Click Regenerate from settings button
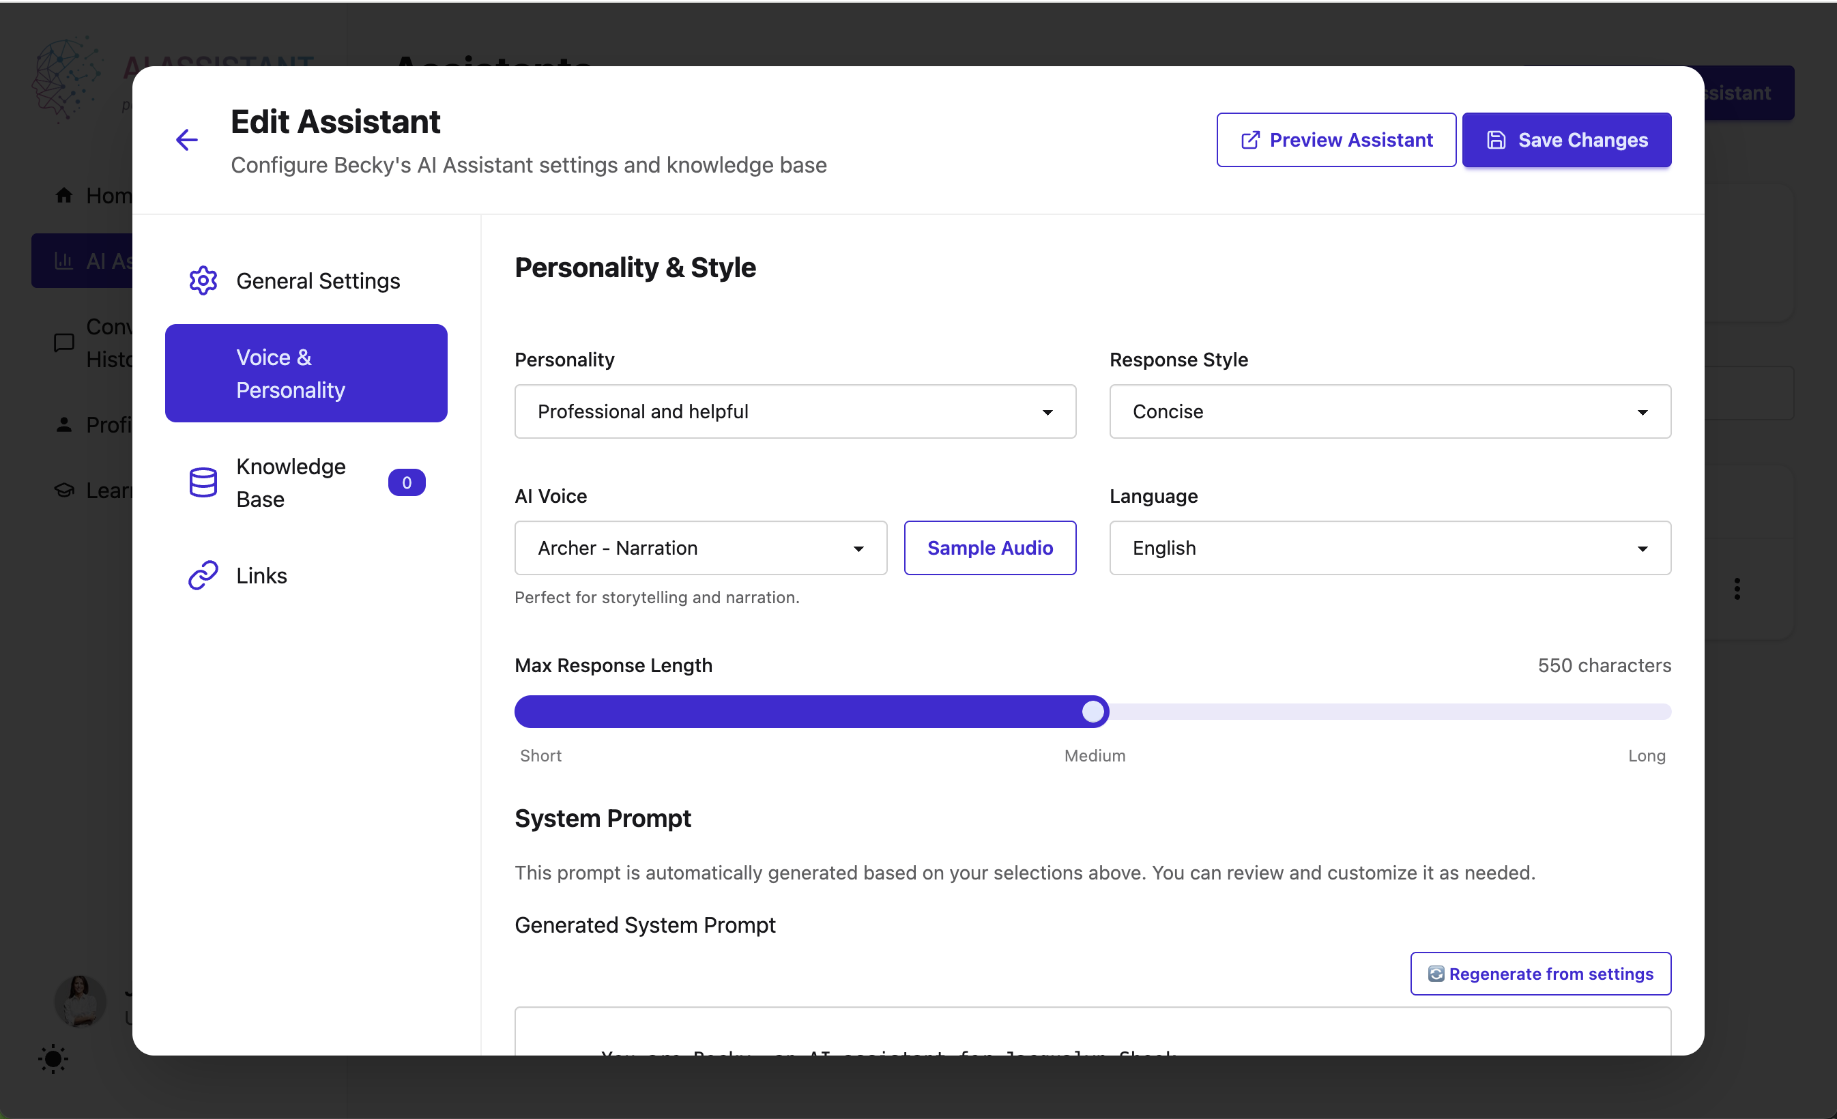 tap(1540, 974)
